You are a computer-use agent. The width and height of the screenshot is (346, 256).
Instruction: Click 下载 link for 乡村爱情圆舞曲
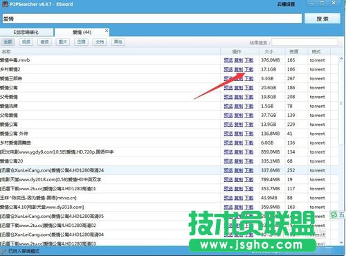[x=249, y=143]
